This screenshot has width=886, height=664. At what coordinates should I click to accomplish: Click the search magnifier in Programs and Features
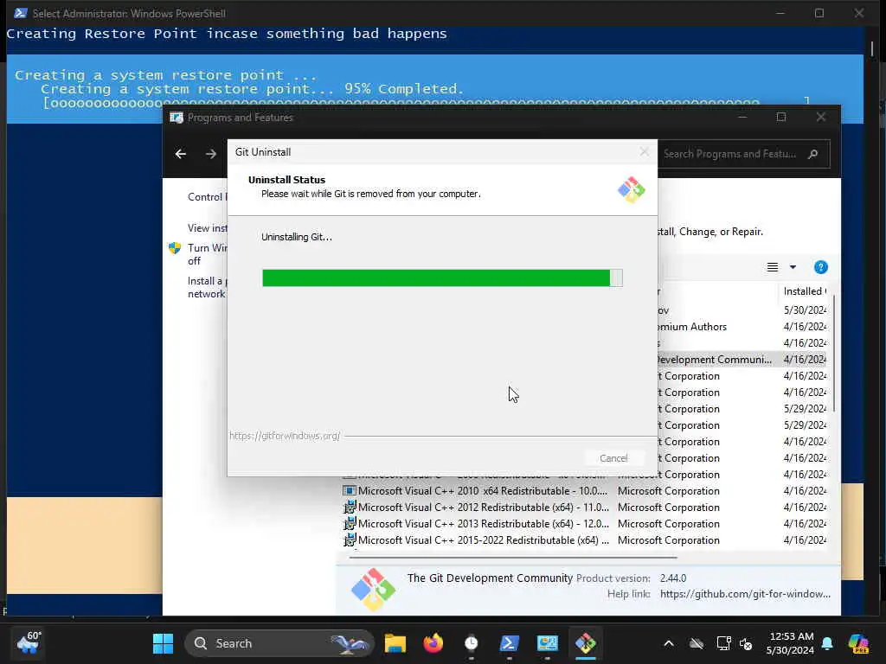813,154
